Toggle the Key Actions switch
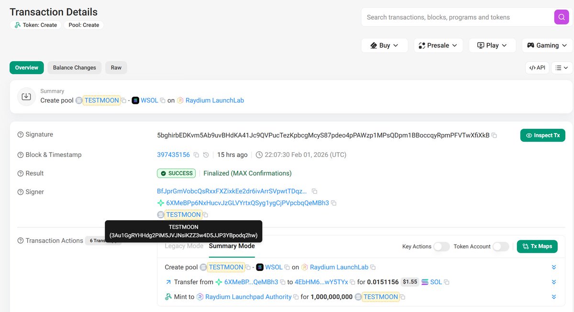Image resolution: width=574 pixels, height=312 pixels. point(442,246)
